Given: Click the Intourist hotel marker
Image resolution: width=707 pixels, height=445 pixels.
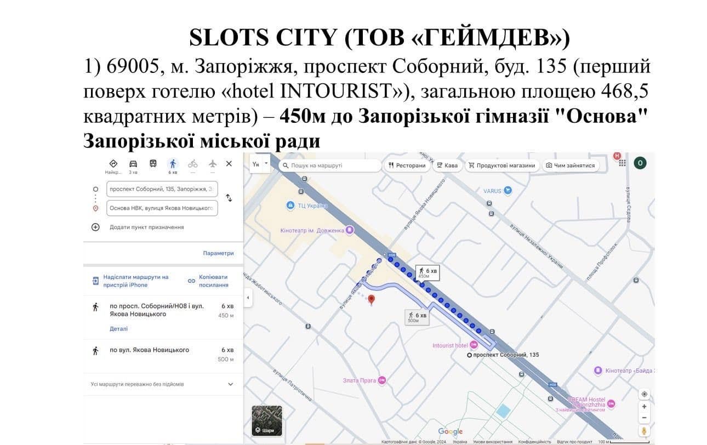Looking at the screenshot, I should click(x=474, y=345).
